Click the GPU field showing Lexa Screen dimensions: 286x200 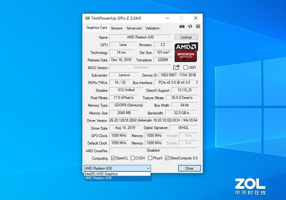click(123, 45)
